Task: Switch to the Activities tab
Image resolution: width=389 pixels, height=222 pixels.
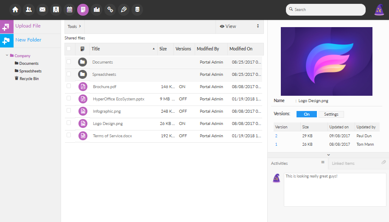Action: (x=298, y=164)
